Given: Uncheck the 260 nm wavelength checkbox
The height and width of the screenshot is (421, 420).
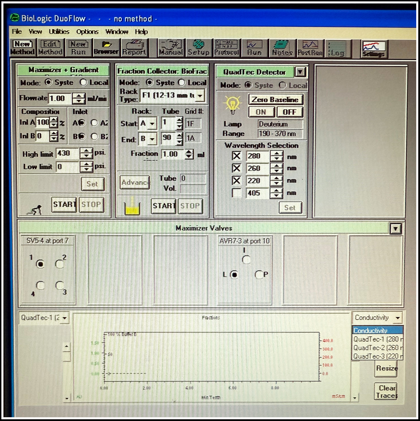Looking at the screenshot, I should 237,169.
